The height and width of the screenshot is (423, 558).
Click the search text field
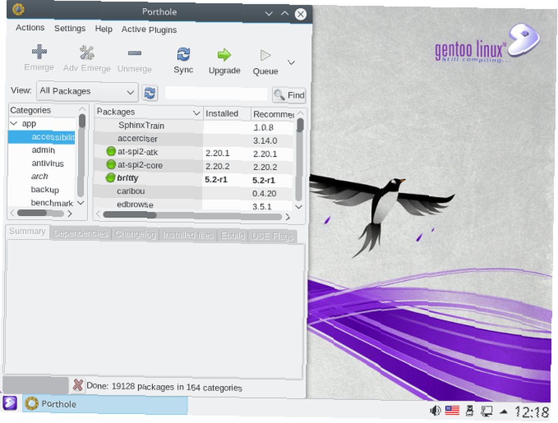pos(216,94)
